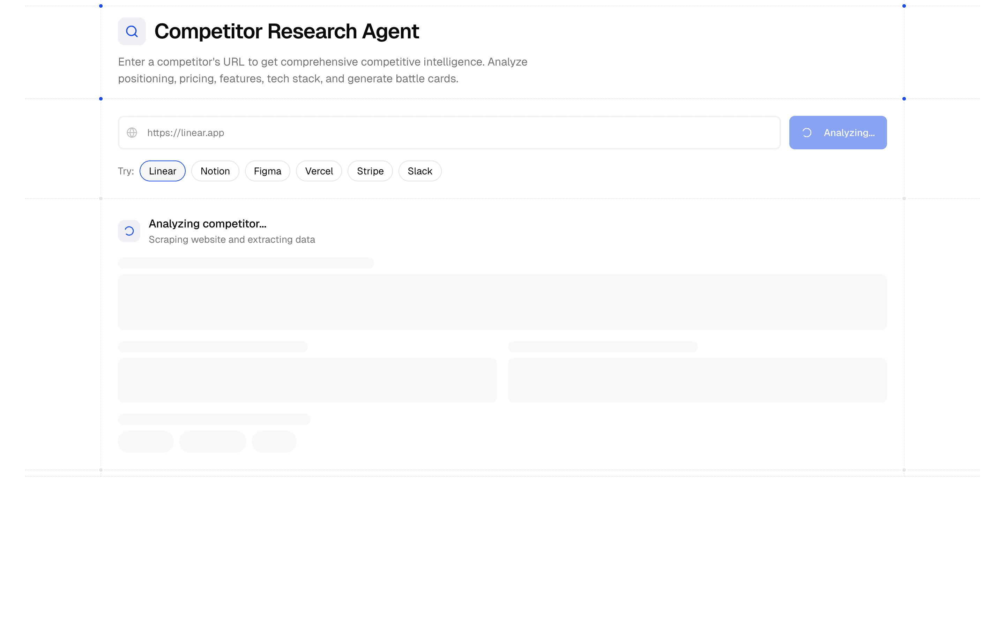Select the Stripe suggestion chip

point(370,171)
